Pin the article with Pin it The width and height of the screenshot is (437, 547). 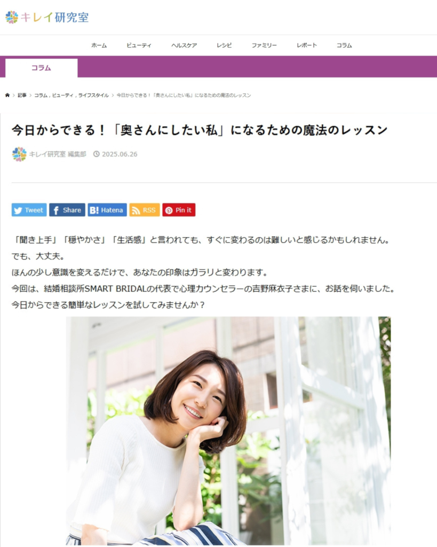pos(179,210)
